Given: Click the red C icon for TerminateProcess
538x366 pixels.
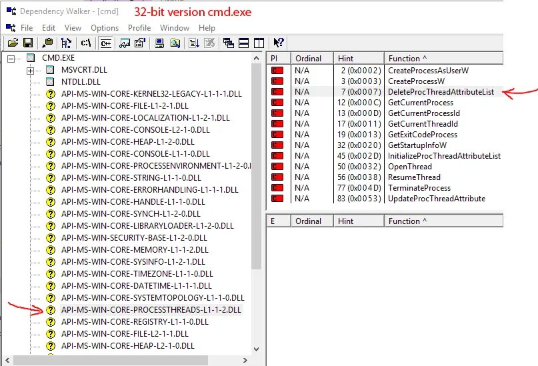Looking at the screenshot, I should (277, 187).
